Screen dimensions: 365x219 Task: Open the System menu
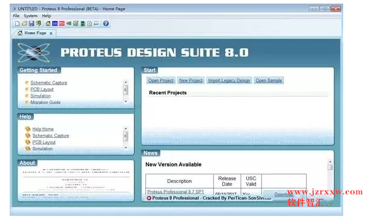30,16
